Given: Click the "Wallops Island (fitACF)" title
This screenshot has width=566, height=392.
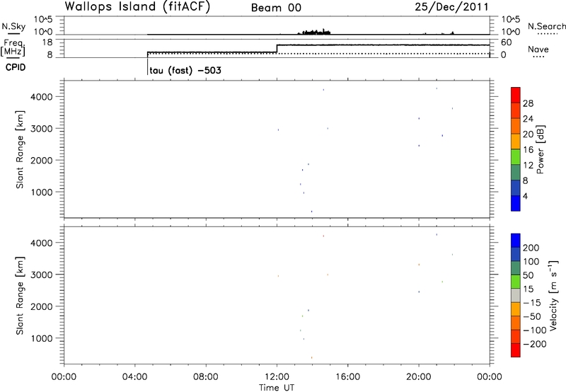Looking at the screenshot, I should (137, 6).
